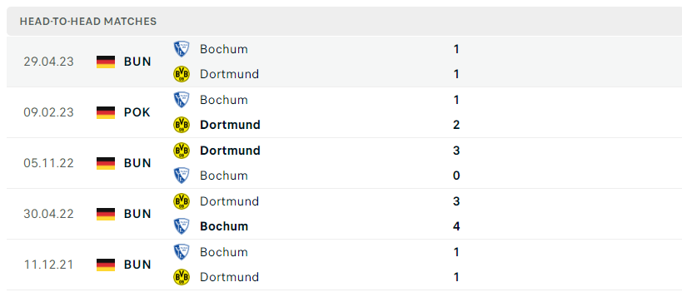
Task: Click Dortmund BVB logo in 29.04.23 match
Action: [x=182, y=74]
